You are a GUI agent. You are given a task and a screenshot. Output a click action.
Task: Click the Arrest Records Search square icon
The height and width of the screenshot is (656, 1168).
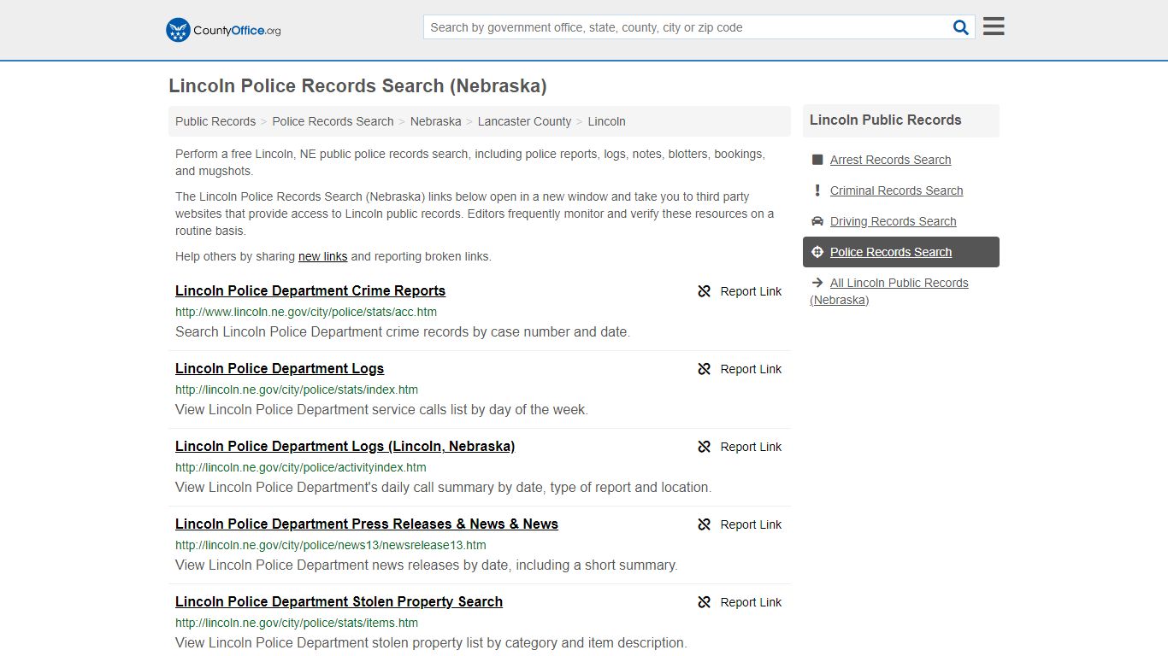pyautogui.click(x=817, y=160)
